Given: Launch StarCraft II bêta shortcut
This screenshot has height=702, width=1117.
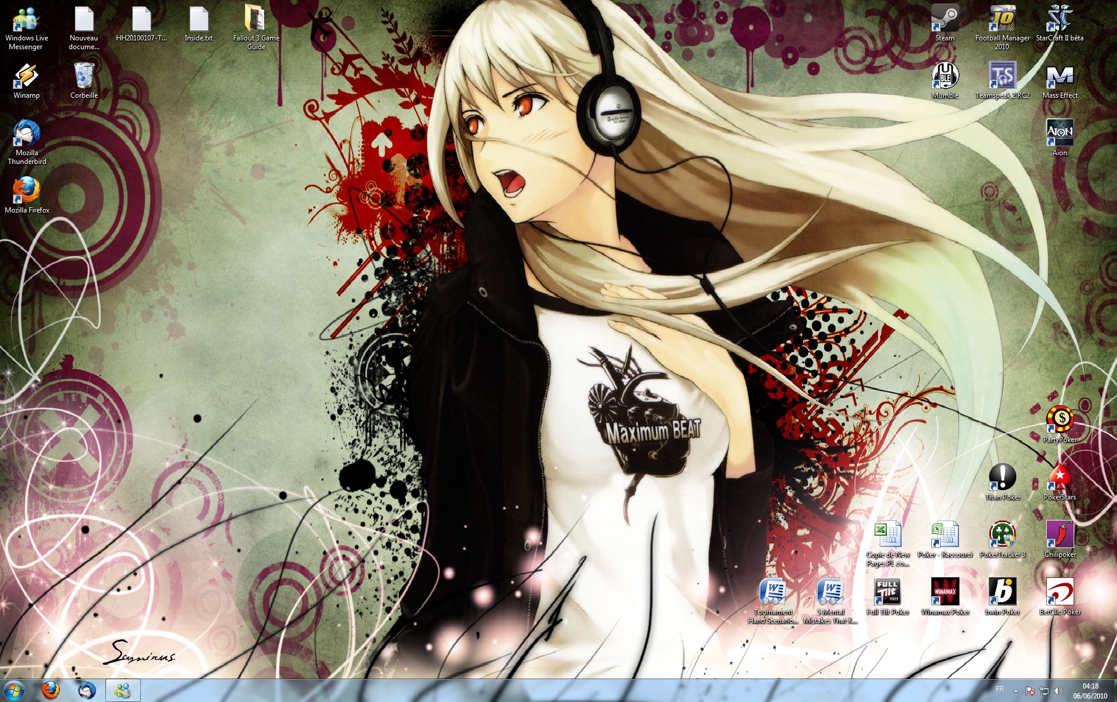Looking at the screenshot, I should tap(1060, 24).
